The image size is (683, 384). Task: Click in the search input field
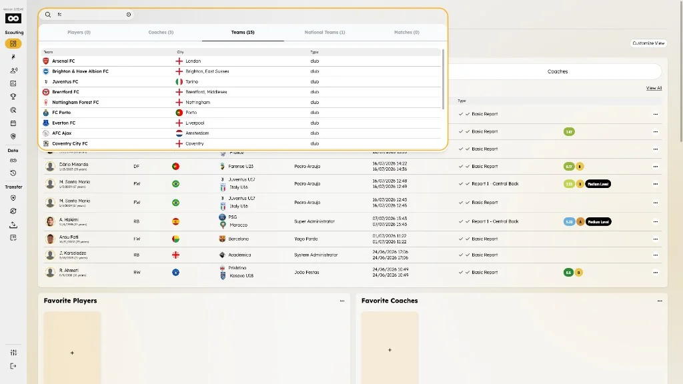click(x=89, y=15)
